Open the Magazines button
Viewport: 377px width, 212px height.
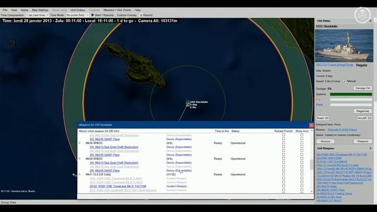click(x=363, y=111)
